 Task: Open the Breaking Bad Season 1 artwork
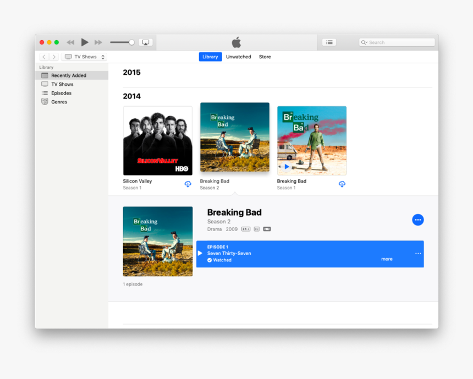click(x=312, y=141)
